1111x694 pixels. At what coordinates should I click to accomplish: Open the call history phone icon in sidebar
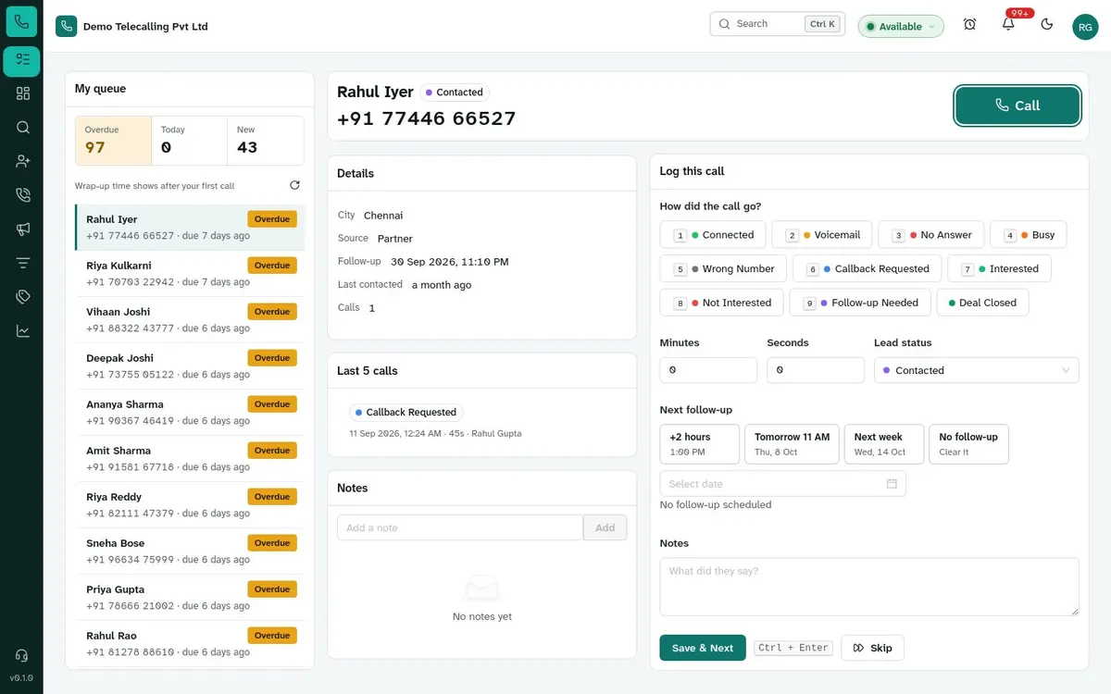tap(22, 195)
